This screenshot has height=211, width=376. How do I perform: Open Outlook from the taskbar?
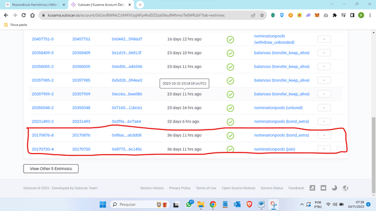237,205
